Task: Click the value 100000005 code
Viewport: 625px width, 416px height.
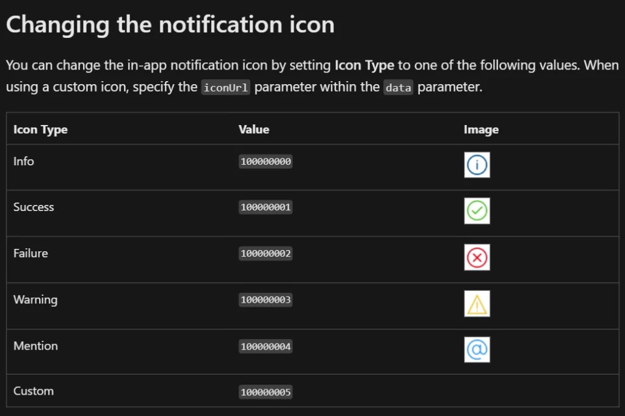Action: click(x=266, y=392)
